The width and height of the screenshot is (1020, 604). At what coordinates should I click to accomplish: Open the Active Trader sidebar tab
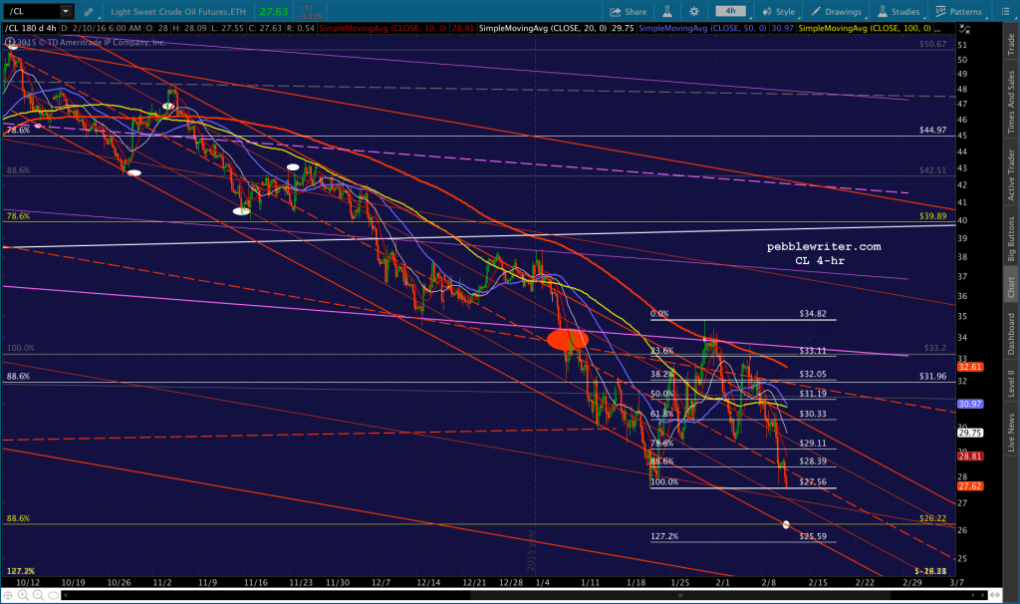(1011, 173)
